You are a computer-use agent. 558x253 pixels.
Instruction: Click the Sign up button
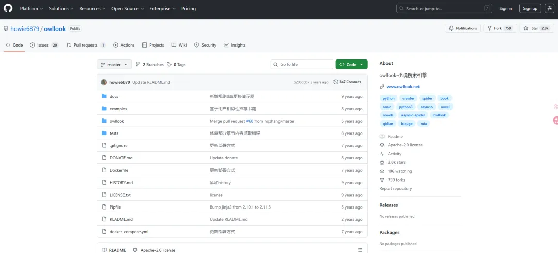pos(530,9)
